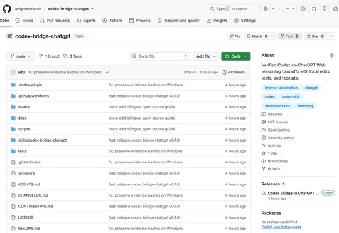Screen dimensions: 339x233
Task: Open the Copilot chat icon
Action: tap(266, 9)
